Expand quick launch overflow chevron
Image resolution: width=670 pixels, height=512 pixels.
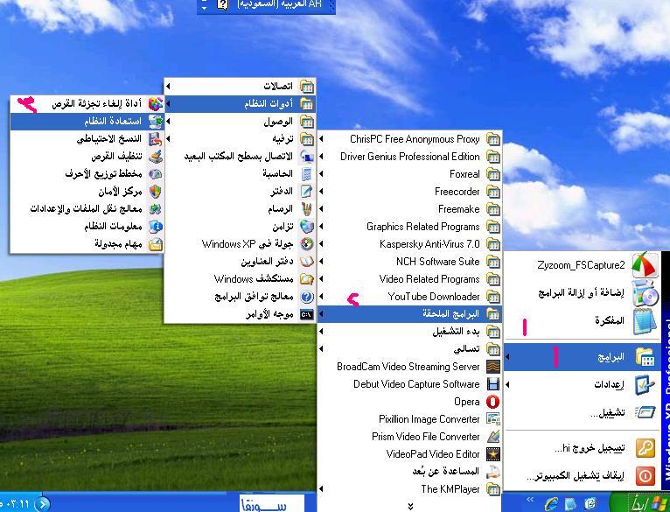point(530,499)
